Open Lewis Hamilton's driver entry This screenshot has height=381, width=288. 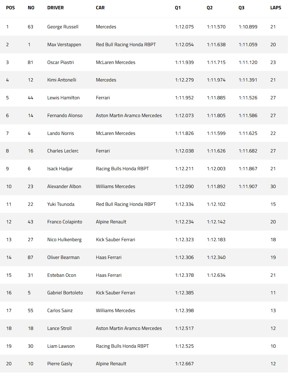click(63, 98)
